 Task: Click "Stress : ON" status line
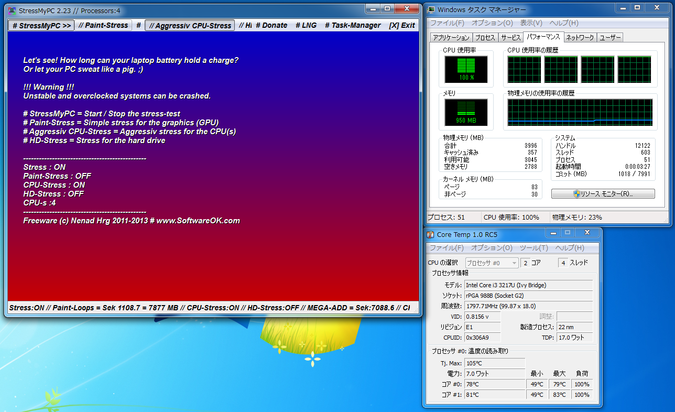tap(45, 167)
